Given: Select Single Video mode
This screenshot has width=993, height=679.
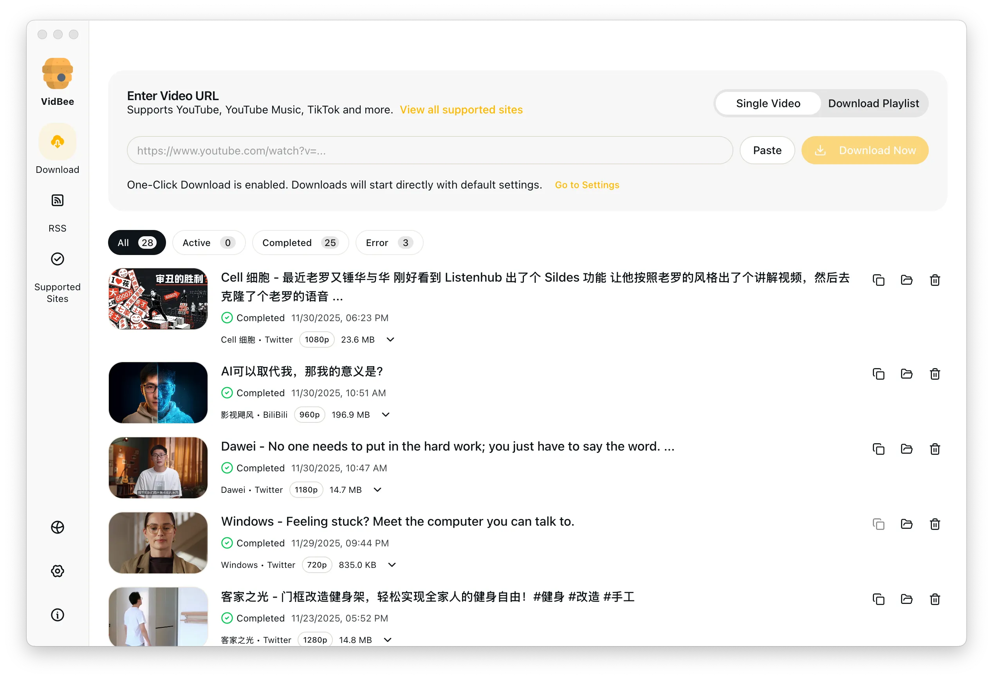Looking at the screenshot, I should coord(767,103).
